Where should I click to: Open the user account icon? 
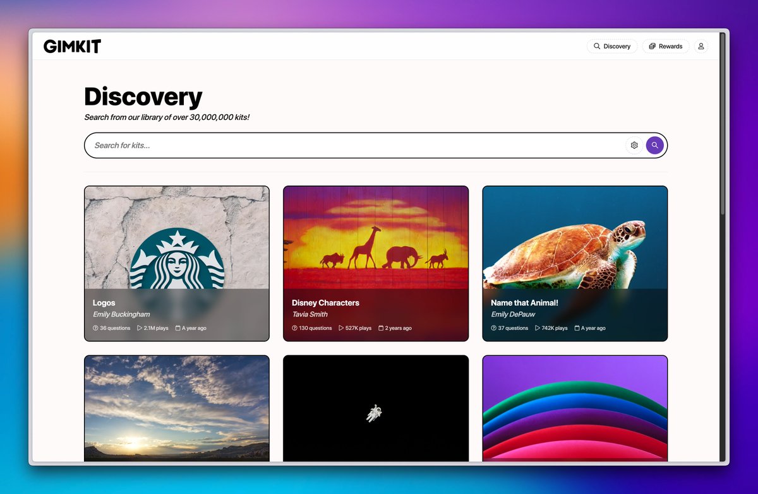pos(701,46)
